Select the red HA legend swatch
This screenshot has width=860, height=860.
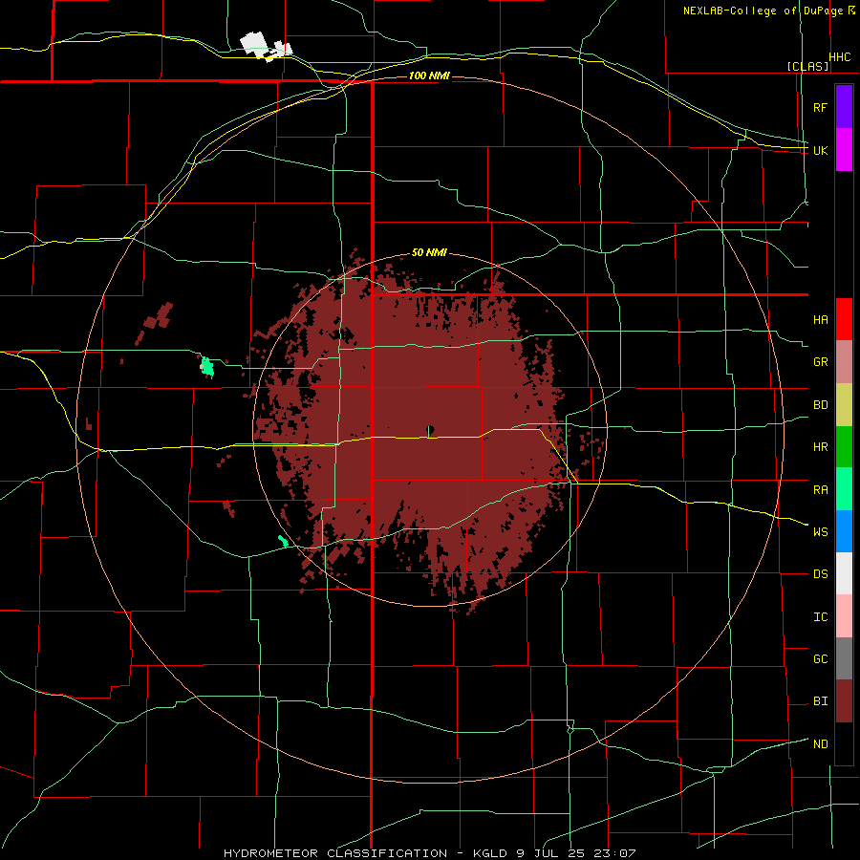click(x=844, y=319)
